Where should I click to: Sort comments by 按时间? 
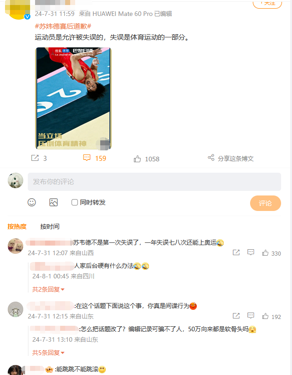50,226
